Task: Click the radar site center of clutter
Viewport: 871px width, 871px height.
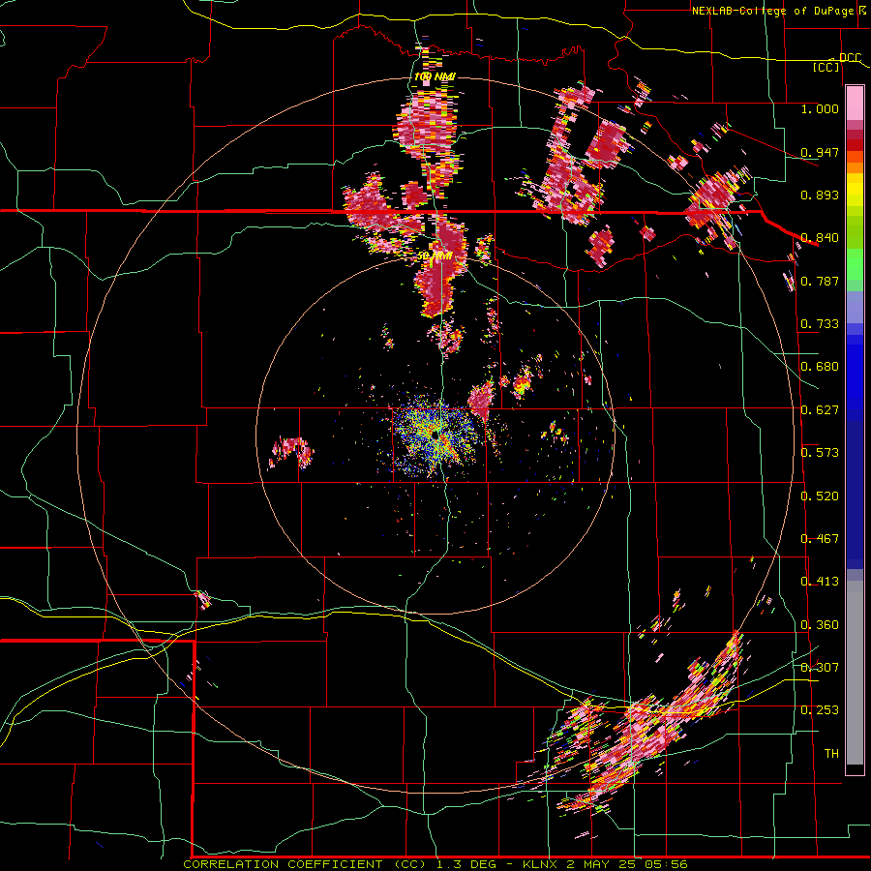Action: pyautogui.click(x=435, y=436)
